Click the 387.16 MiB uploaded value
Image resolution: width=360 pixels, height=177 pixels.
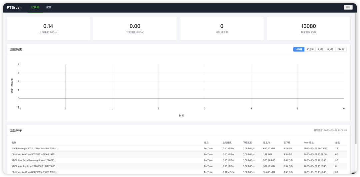tap(269, 166)
